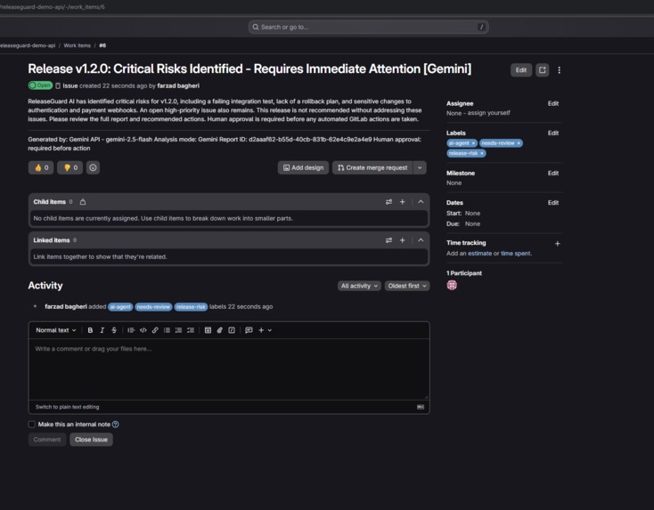The height and width of the screenshot is (510, 654).
Task: Apply italic formatting in comment editor
Action: [102, 330]
